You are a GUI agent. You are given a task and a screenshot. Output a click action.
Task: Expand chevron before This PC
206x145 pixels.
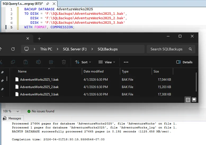[34, 49]
